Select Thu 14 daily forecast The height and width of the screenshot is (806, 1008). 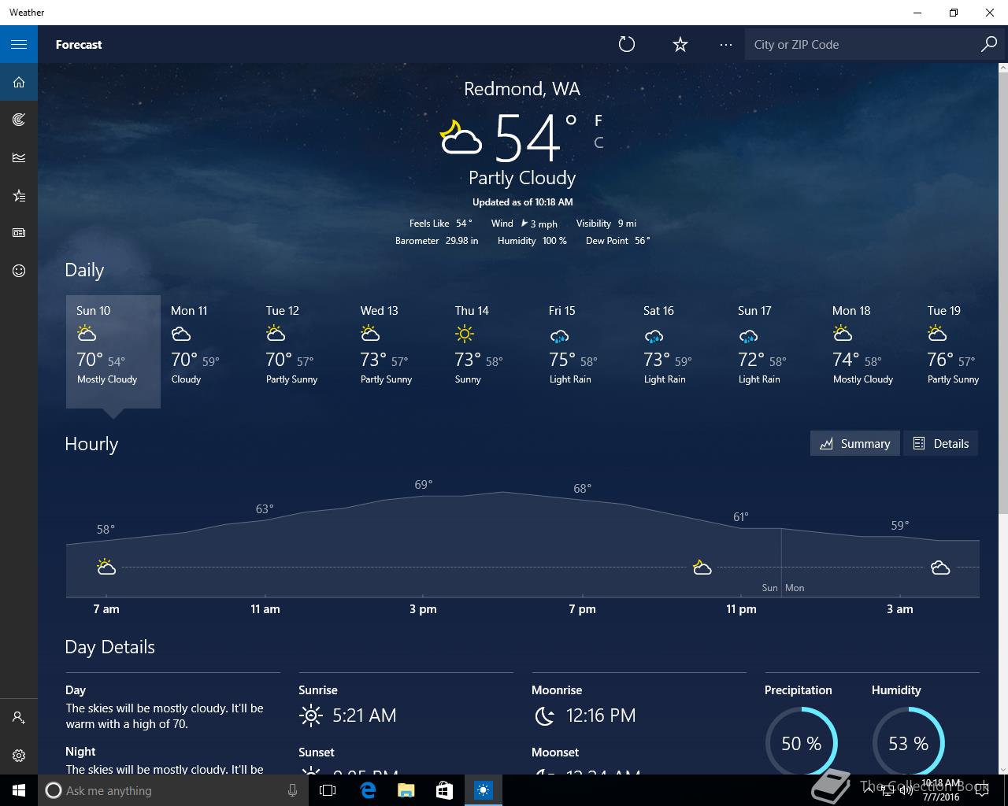click(491, 352)
